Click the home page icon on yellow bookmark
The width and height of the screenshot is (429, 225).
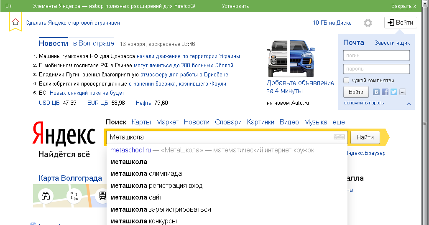click(15, 22)
